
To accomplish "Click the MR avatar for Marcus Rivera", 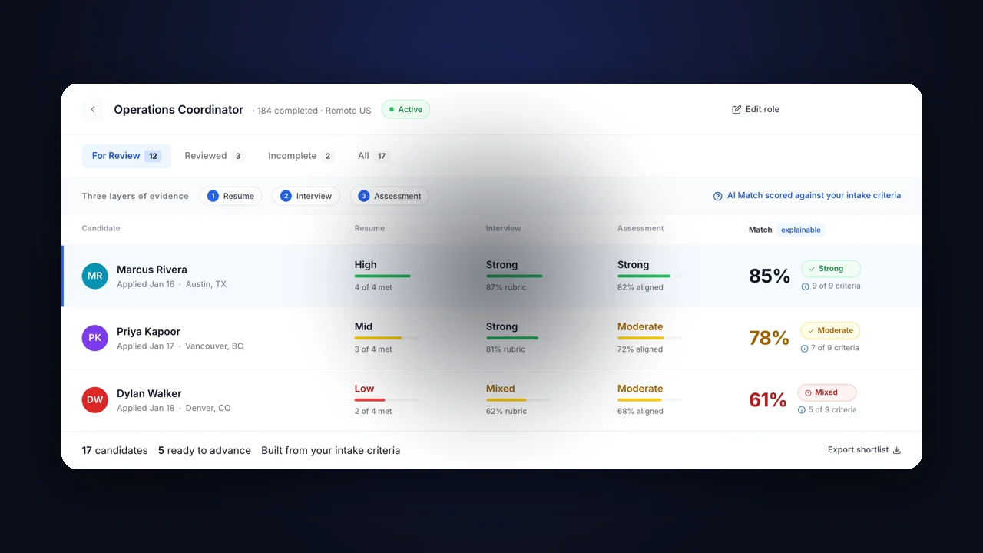I will click(95, 276).
